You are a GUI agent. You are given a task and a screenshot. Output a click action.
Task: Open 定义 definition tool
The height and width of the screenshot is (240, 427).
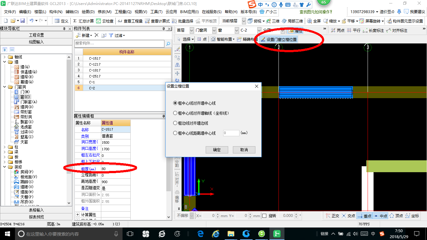point(62,21)
